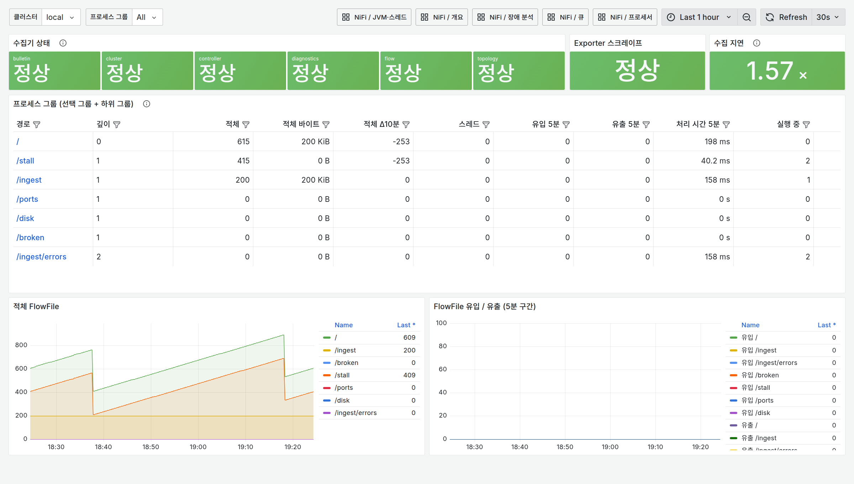Toggle 유출 /ingest series in legend
The height and width of the screenshot is (484, 854).
tap(759, 438)
